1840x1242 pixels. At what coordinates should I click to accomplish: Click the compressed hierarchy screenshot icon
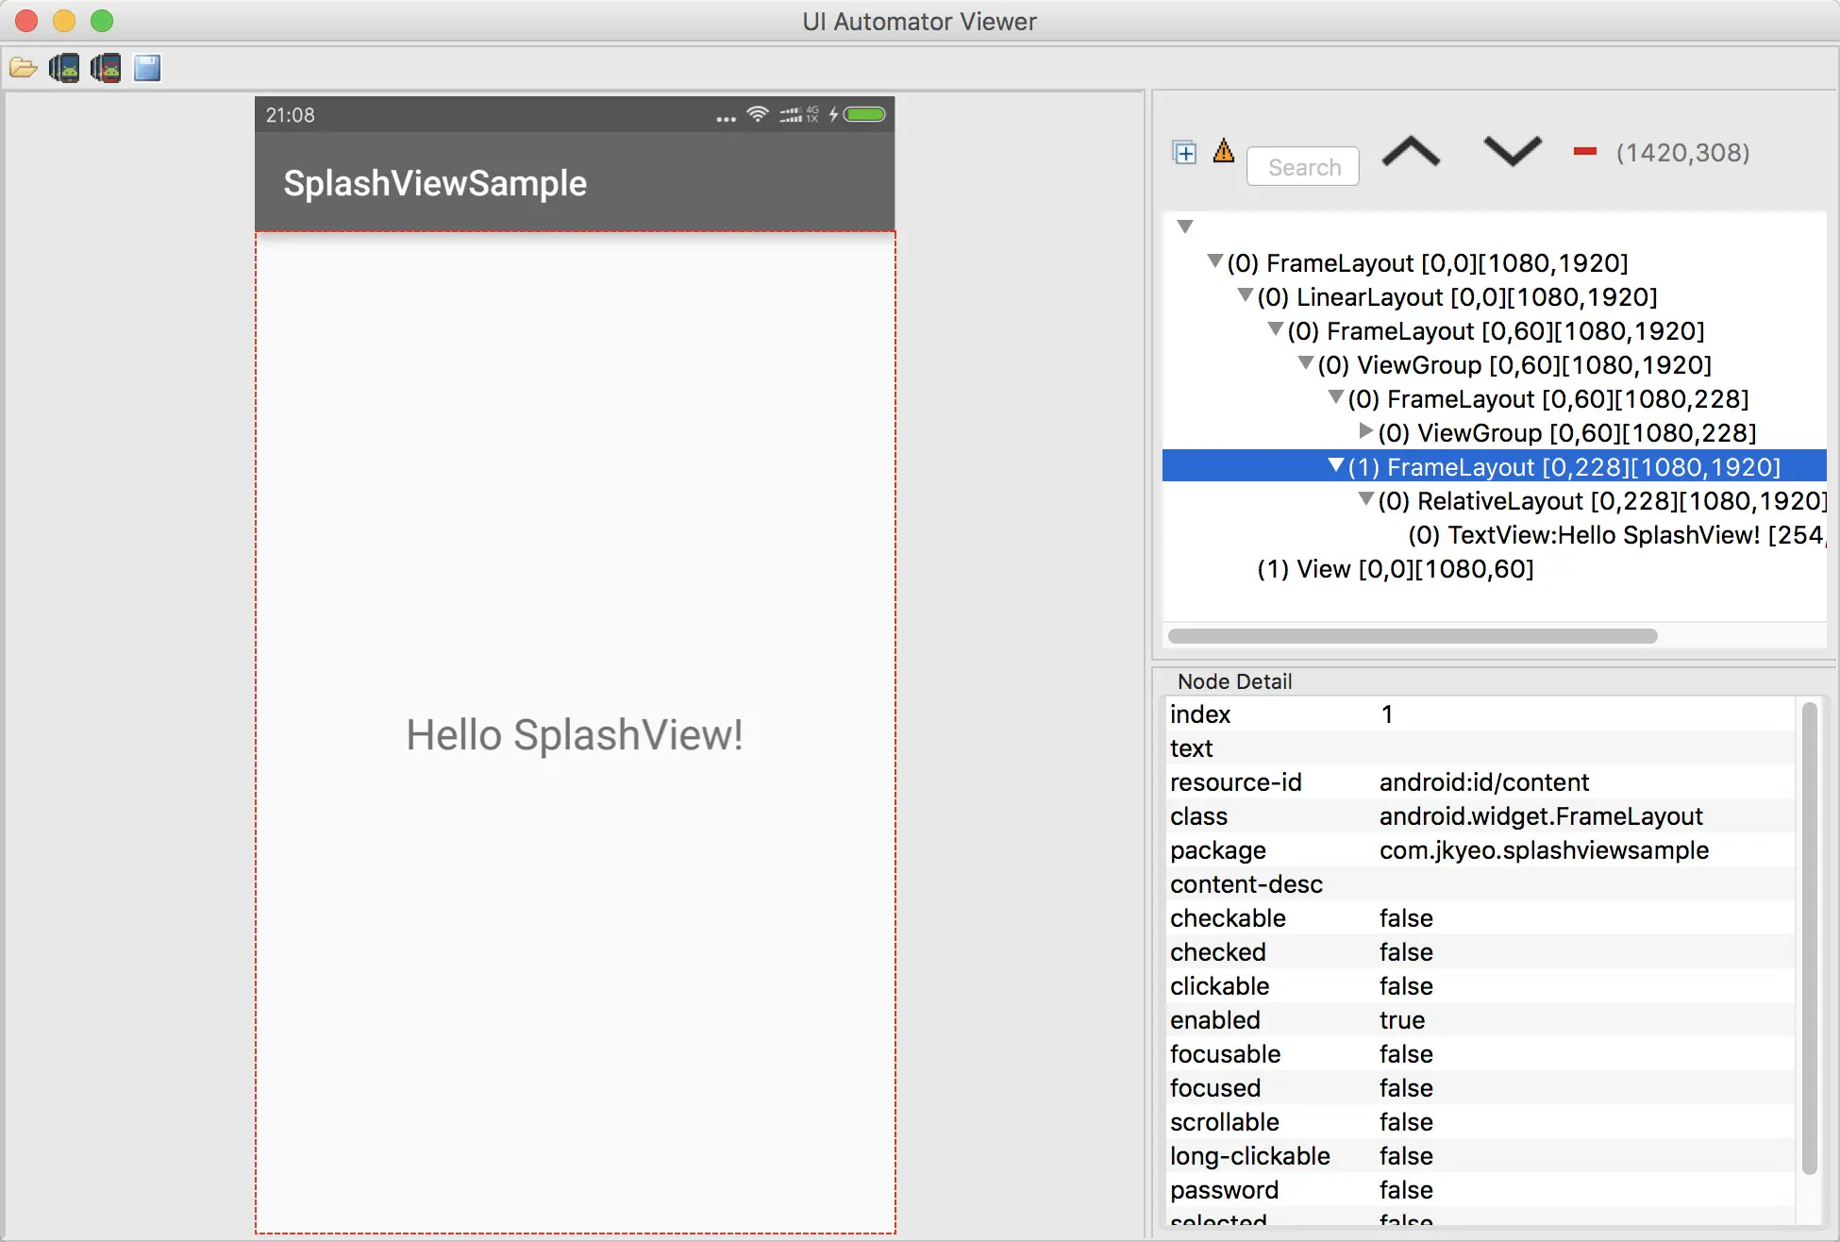coord(106,68)
